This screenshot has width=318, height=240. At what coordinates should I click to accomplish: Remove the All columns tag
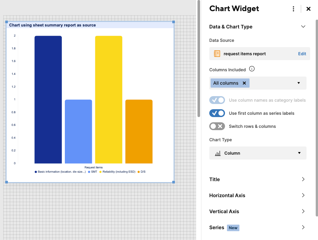click(x=244, y=83)
